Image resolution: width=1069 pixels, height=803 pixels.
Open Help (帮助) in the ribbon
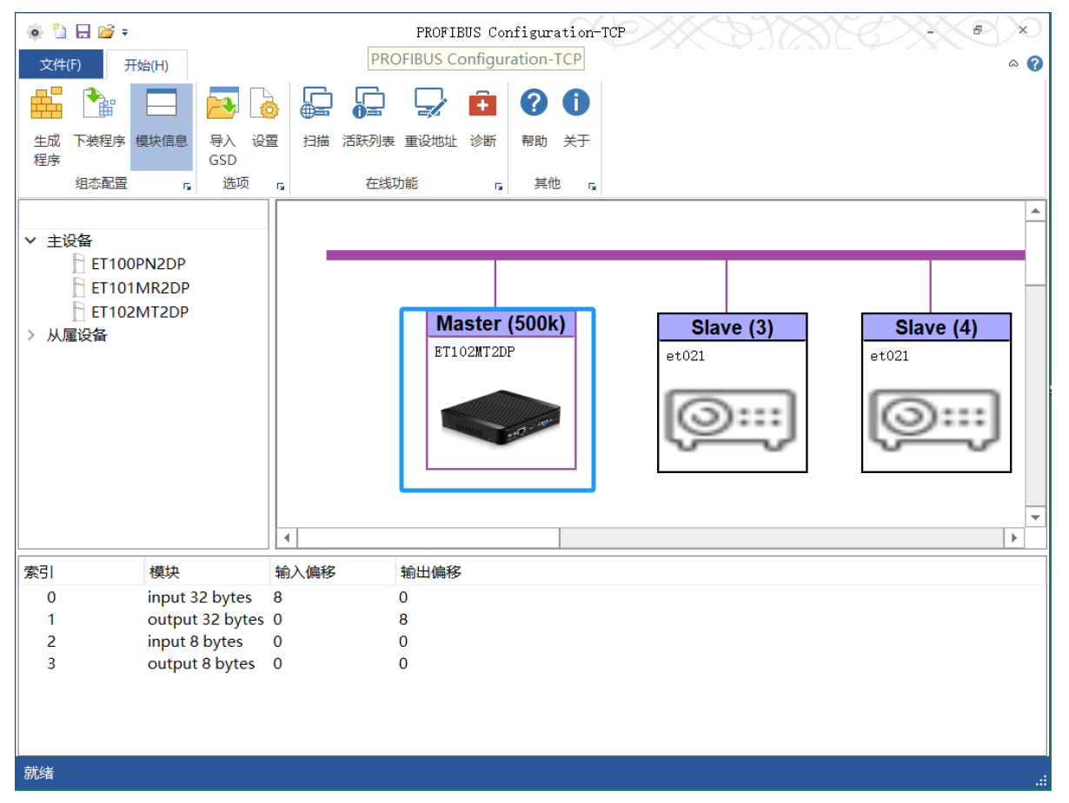[534, 102]
